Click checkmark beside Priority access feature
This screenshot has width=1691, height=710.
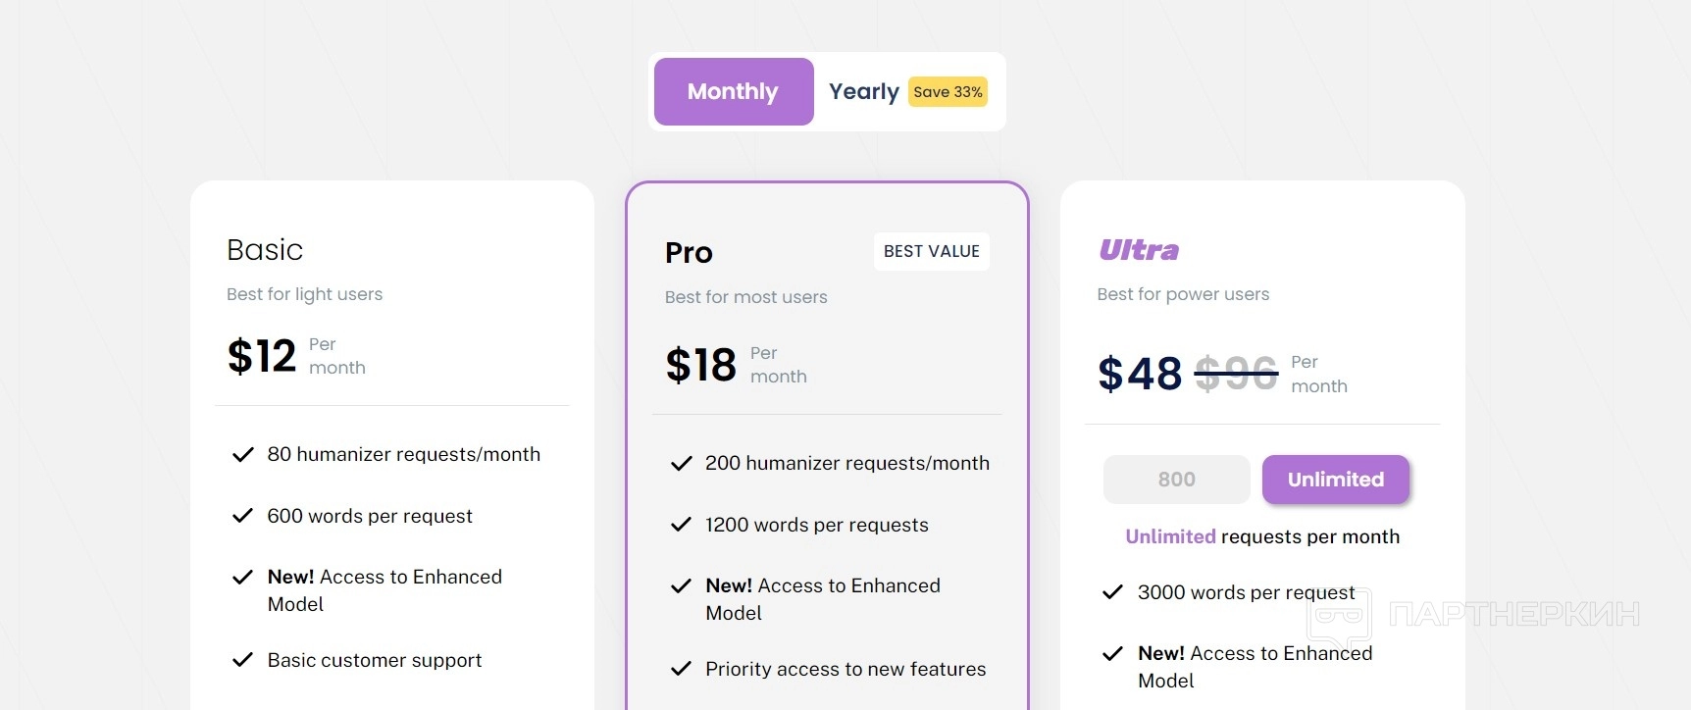pos(681,669)
